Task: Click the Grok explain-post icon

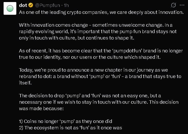Action: (x=173, y=5)
